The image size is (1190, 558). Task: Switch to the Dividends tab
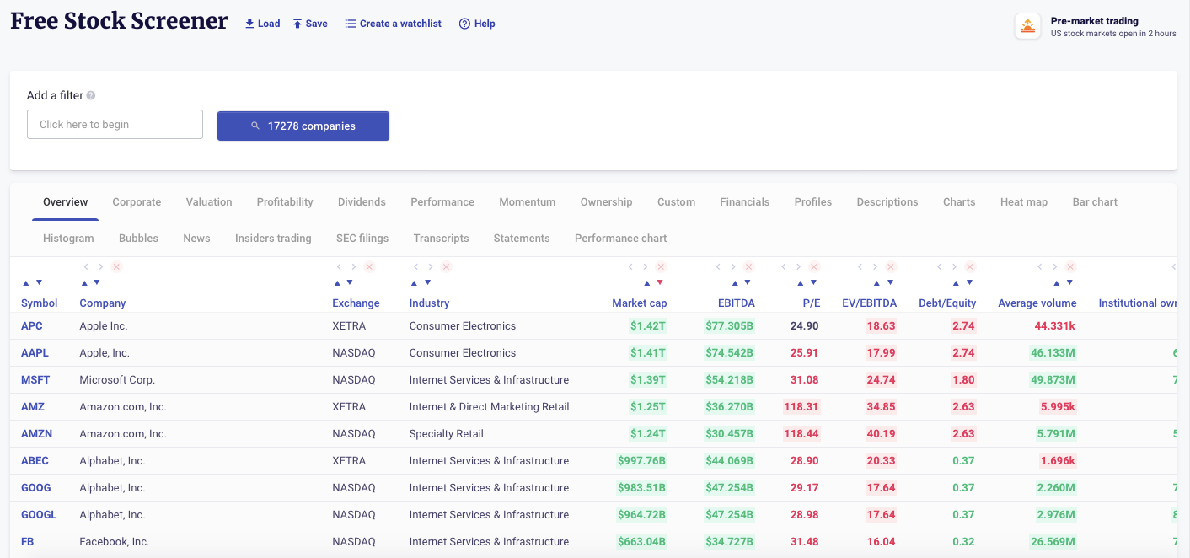click(x=362, y=202)
